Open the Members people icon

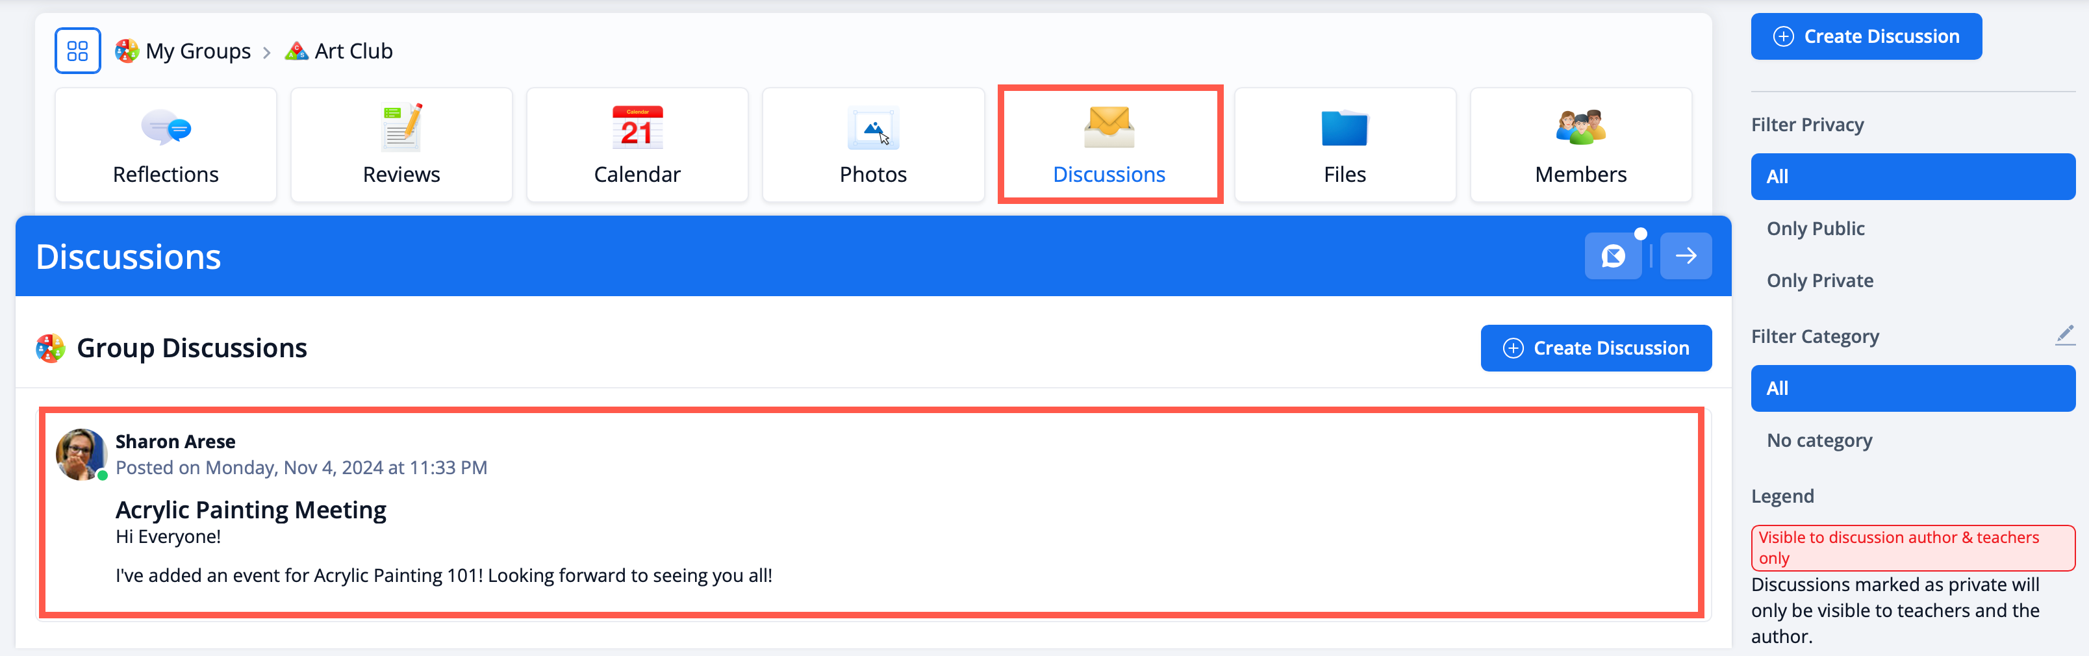[x=1580, y=128]
